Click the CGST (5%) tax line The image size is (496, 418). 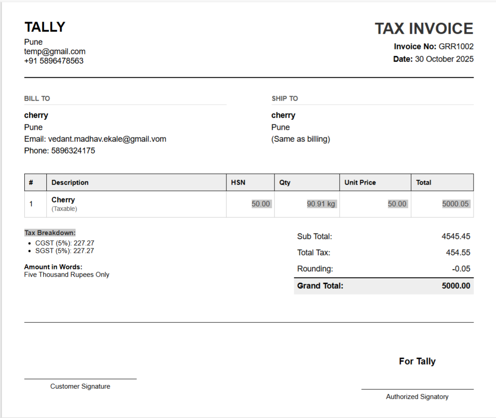tap(65, 243)
